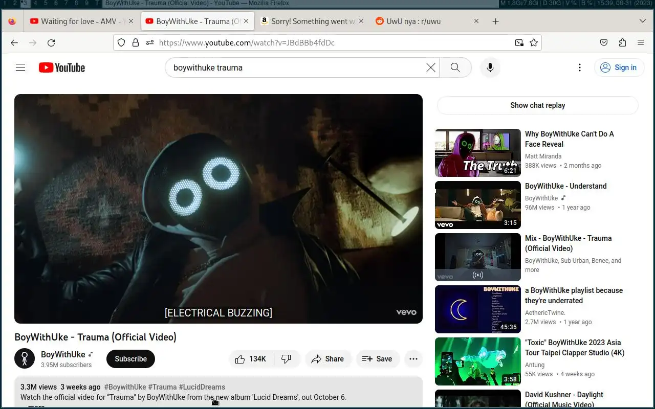
Task: Save video to a playlist
Action: click(377, 359)
